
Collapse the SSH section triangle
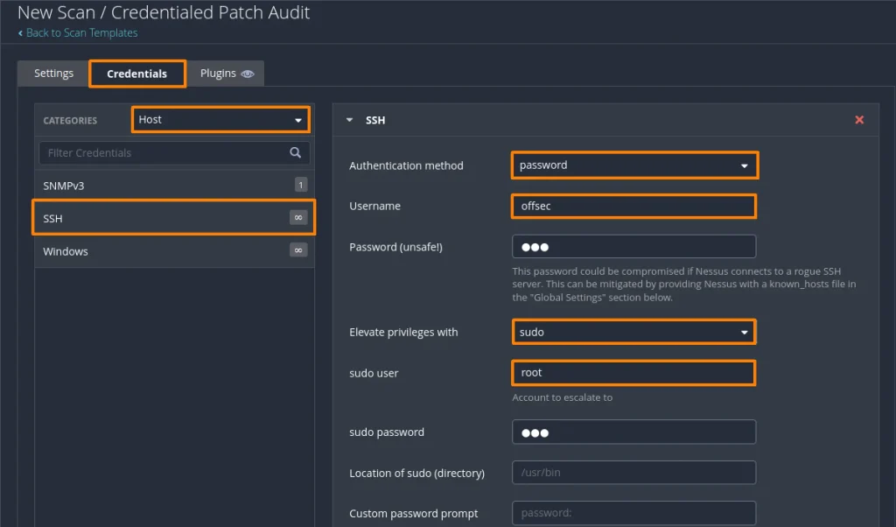350,120
